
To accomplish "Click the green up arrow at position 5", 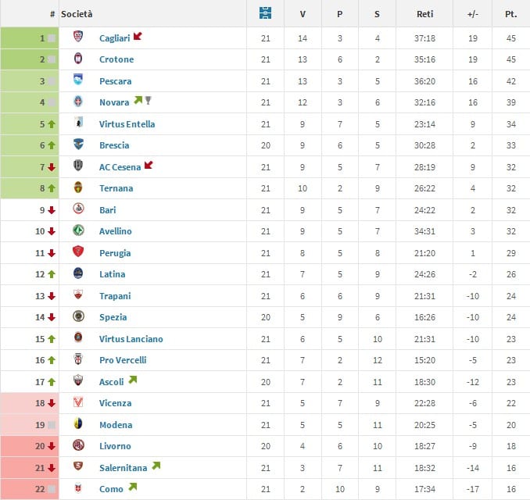I will [52, 124].
